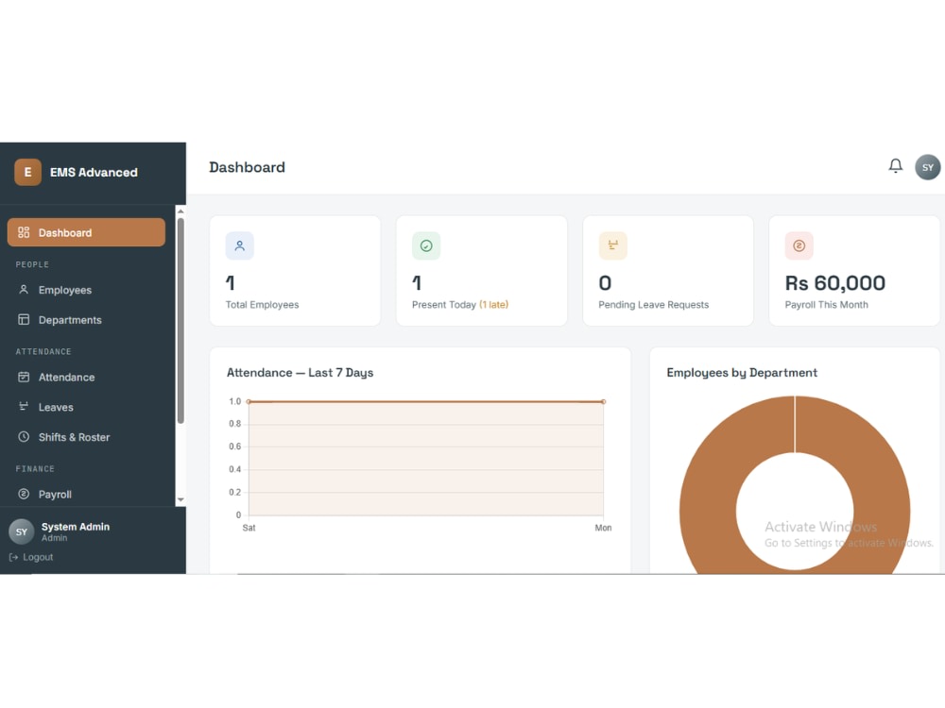Click the SY avatar beside System Admin
The width and height of the screenshot is (945, 708).
(21, 531)
